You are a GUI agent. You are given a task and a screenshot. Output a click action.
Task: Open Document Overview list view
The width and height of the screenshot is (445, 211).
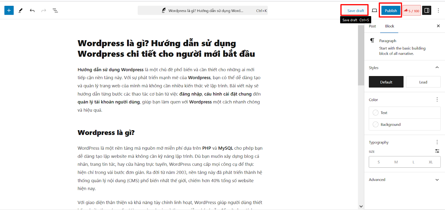pyautogui.click(x=55, y=11)
